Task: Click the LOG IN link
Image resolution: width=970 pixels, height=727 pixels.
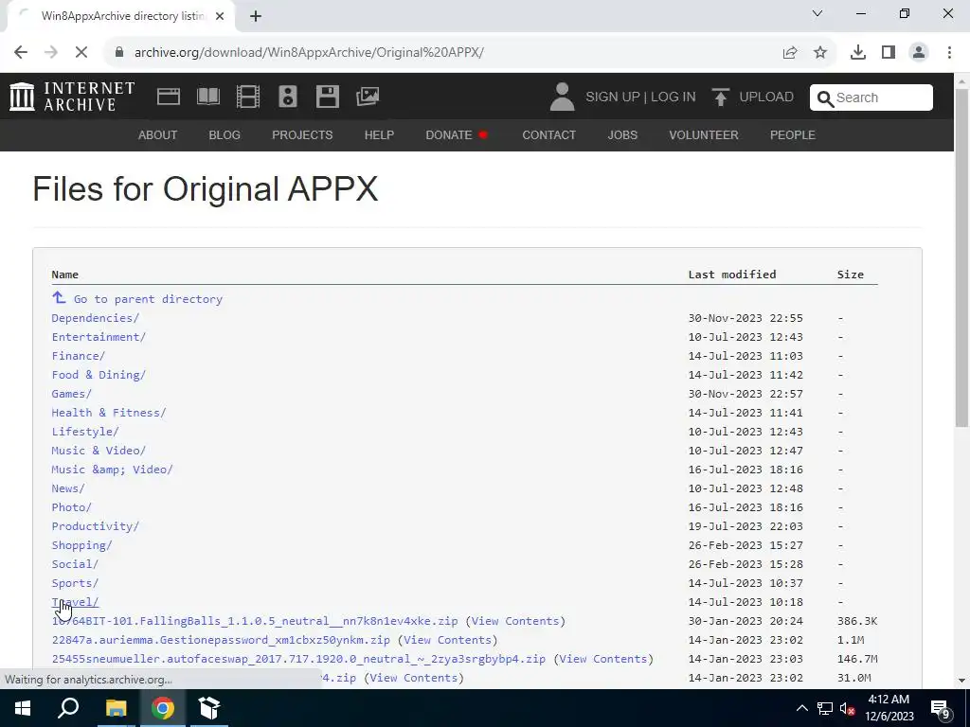Action: [x=674, y=98]
